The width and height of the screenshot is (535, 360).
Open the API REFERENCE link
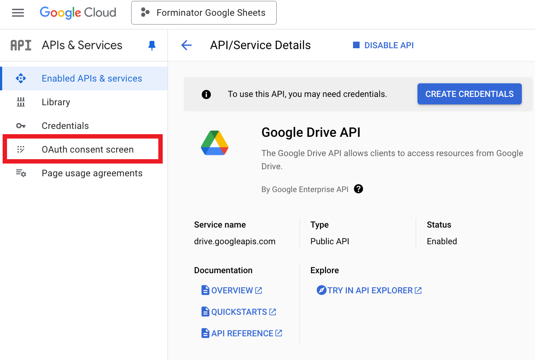point(242,333)
